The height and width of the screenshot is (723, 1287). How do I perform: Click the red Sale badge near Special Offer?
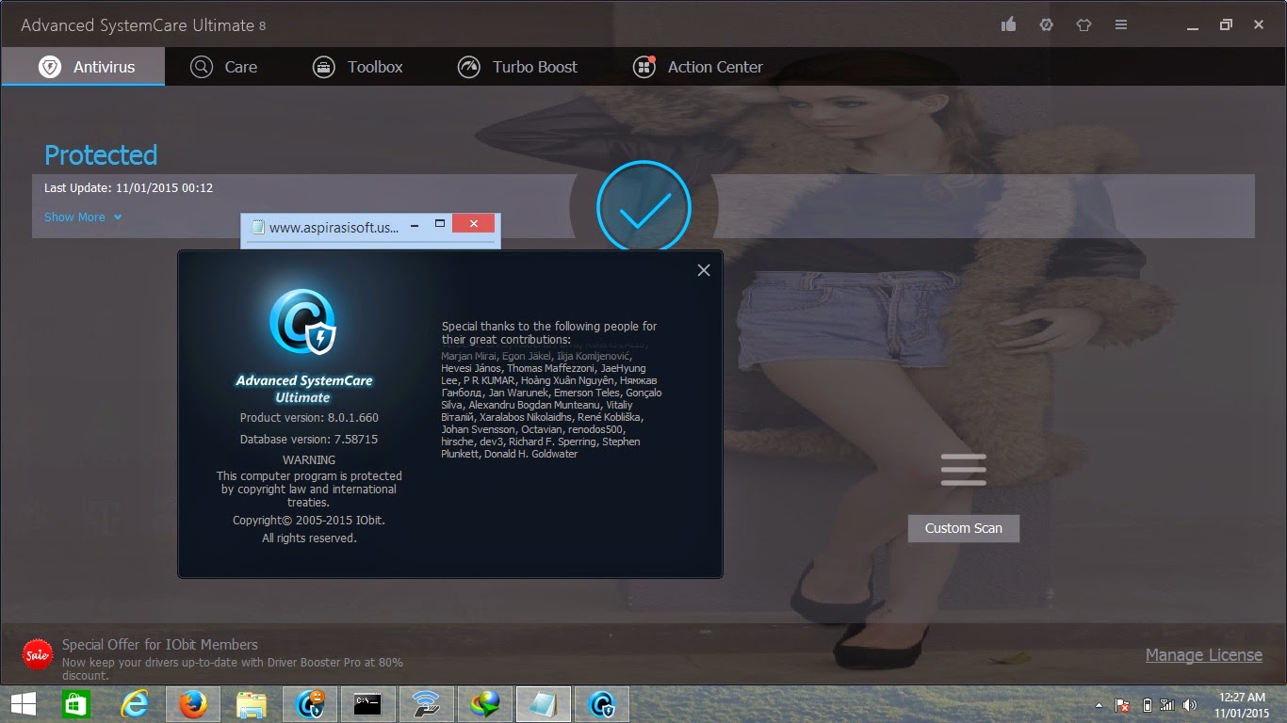point(37,654)
